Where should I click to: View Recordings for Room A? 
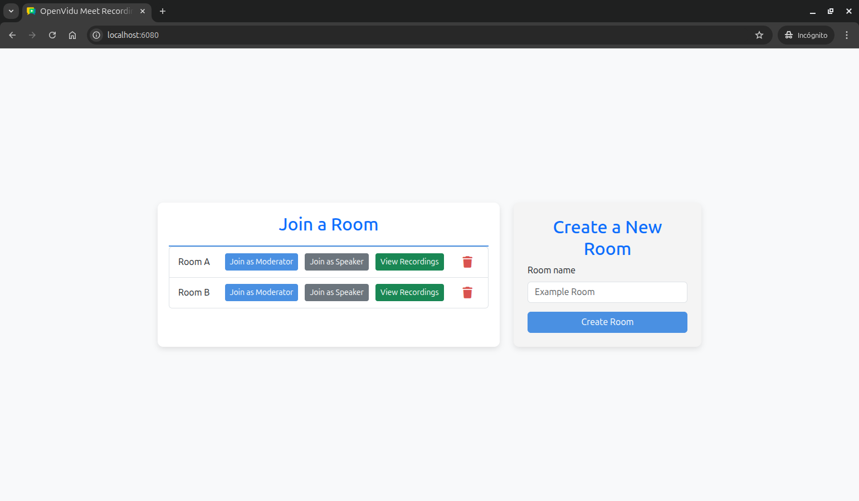click(x=409, y=262)
